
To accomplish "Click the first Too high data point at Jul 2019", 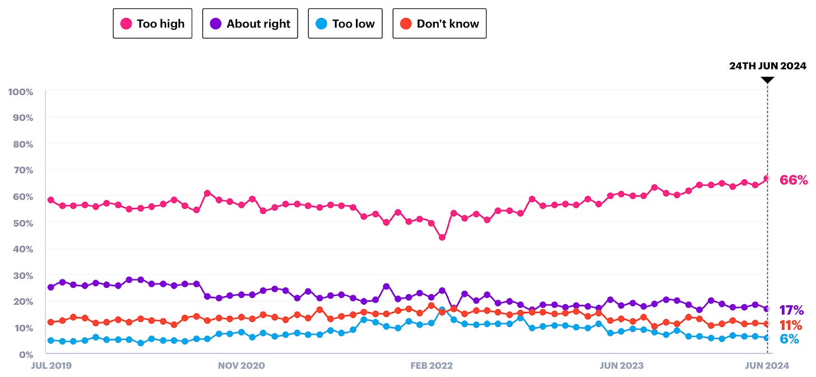I will pyautogui.click(x=51, y=200).
